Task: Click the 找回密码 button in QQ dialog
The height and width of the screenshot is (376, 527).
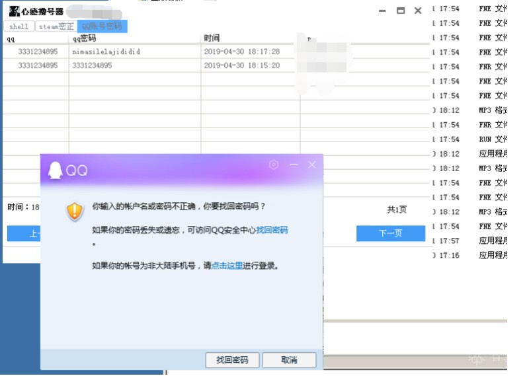Action: [x=232, y=360]
